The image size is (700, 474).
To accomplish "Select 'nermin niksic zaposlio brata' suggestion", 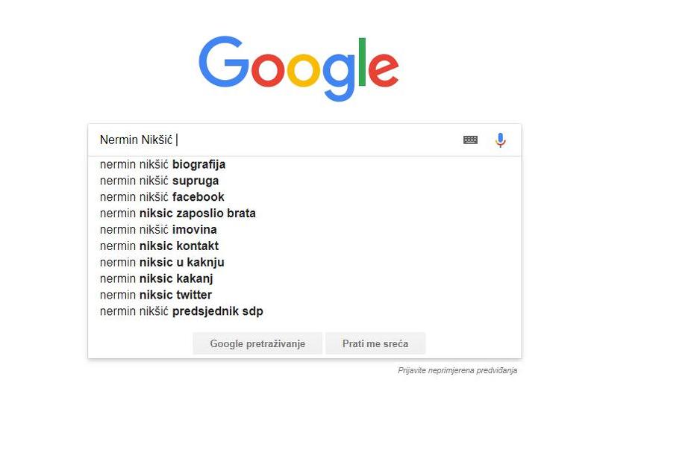I will pyautogui.click(x=178, y=213).
